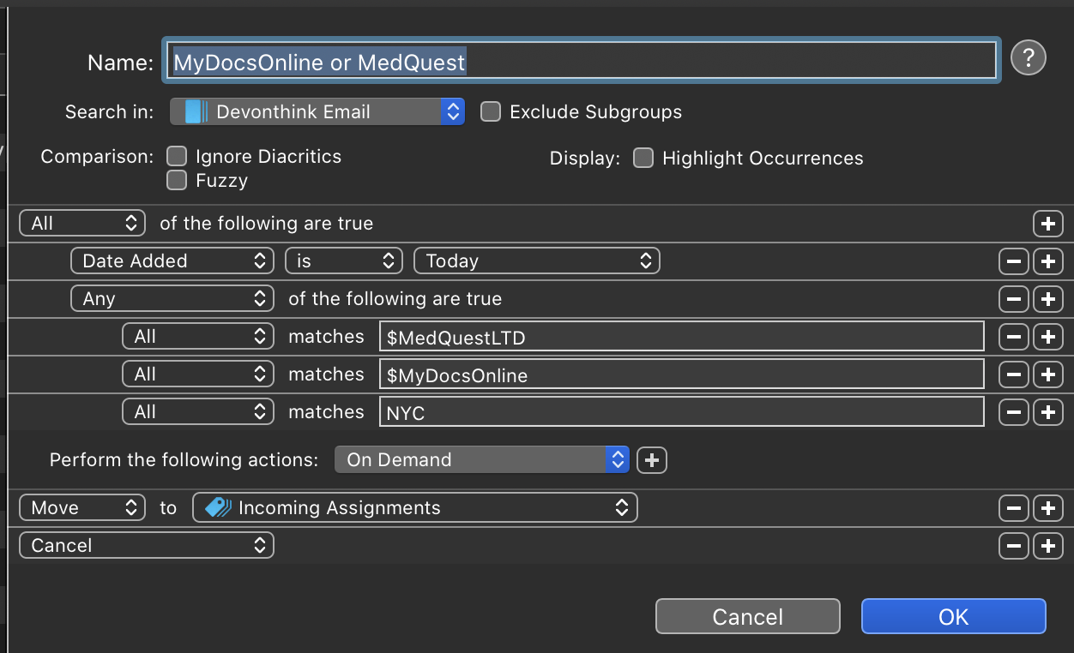
Task: Remove the NYC match row with its minus icon
Action: click(x=1013, y=412)
